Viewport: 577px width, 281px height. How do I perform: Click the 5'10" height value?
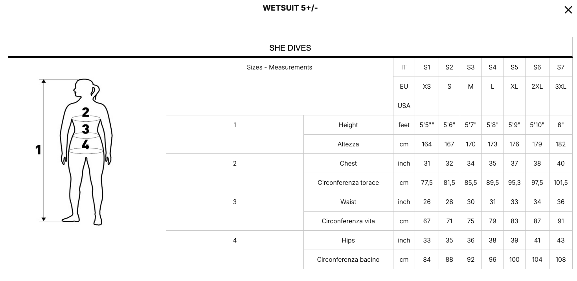click(x=537, y=125)
